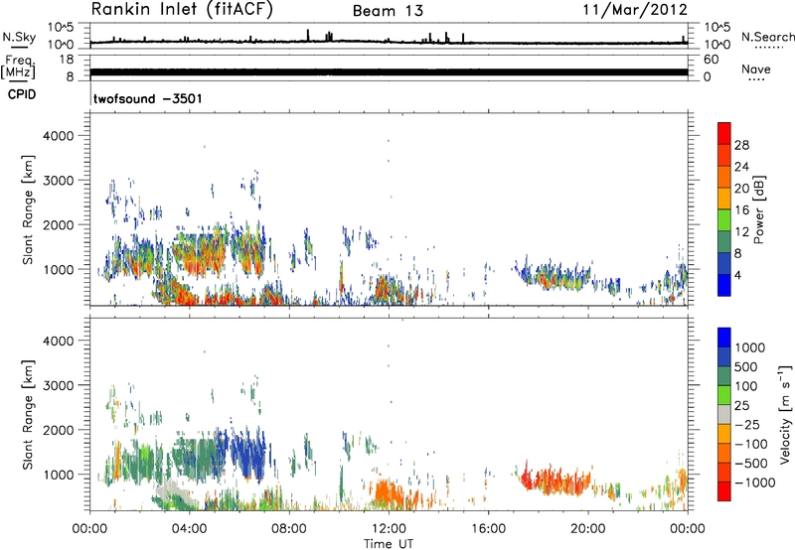
Task: Click the 'N.Search' legend label
Action: tap(767, 37)
